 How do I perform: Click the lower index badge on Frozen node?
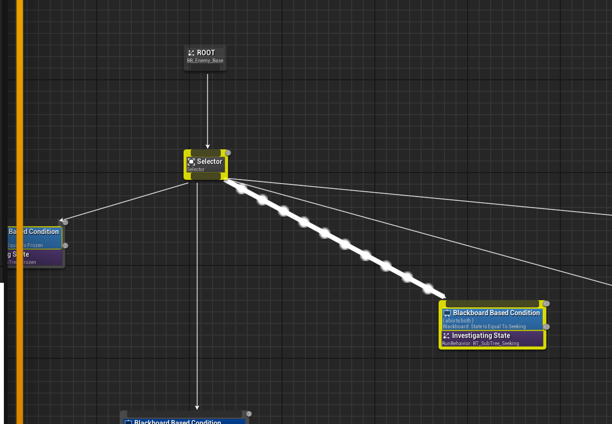point(66,246)
